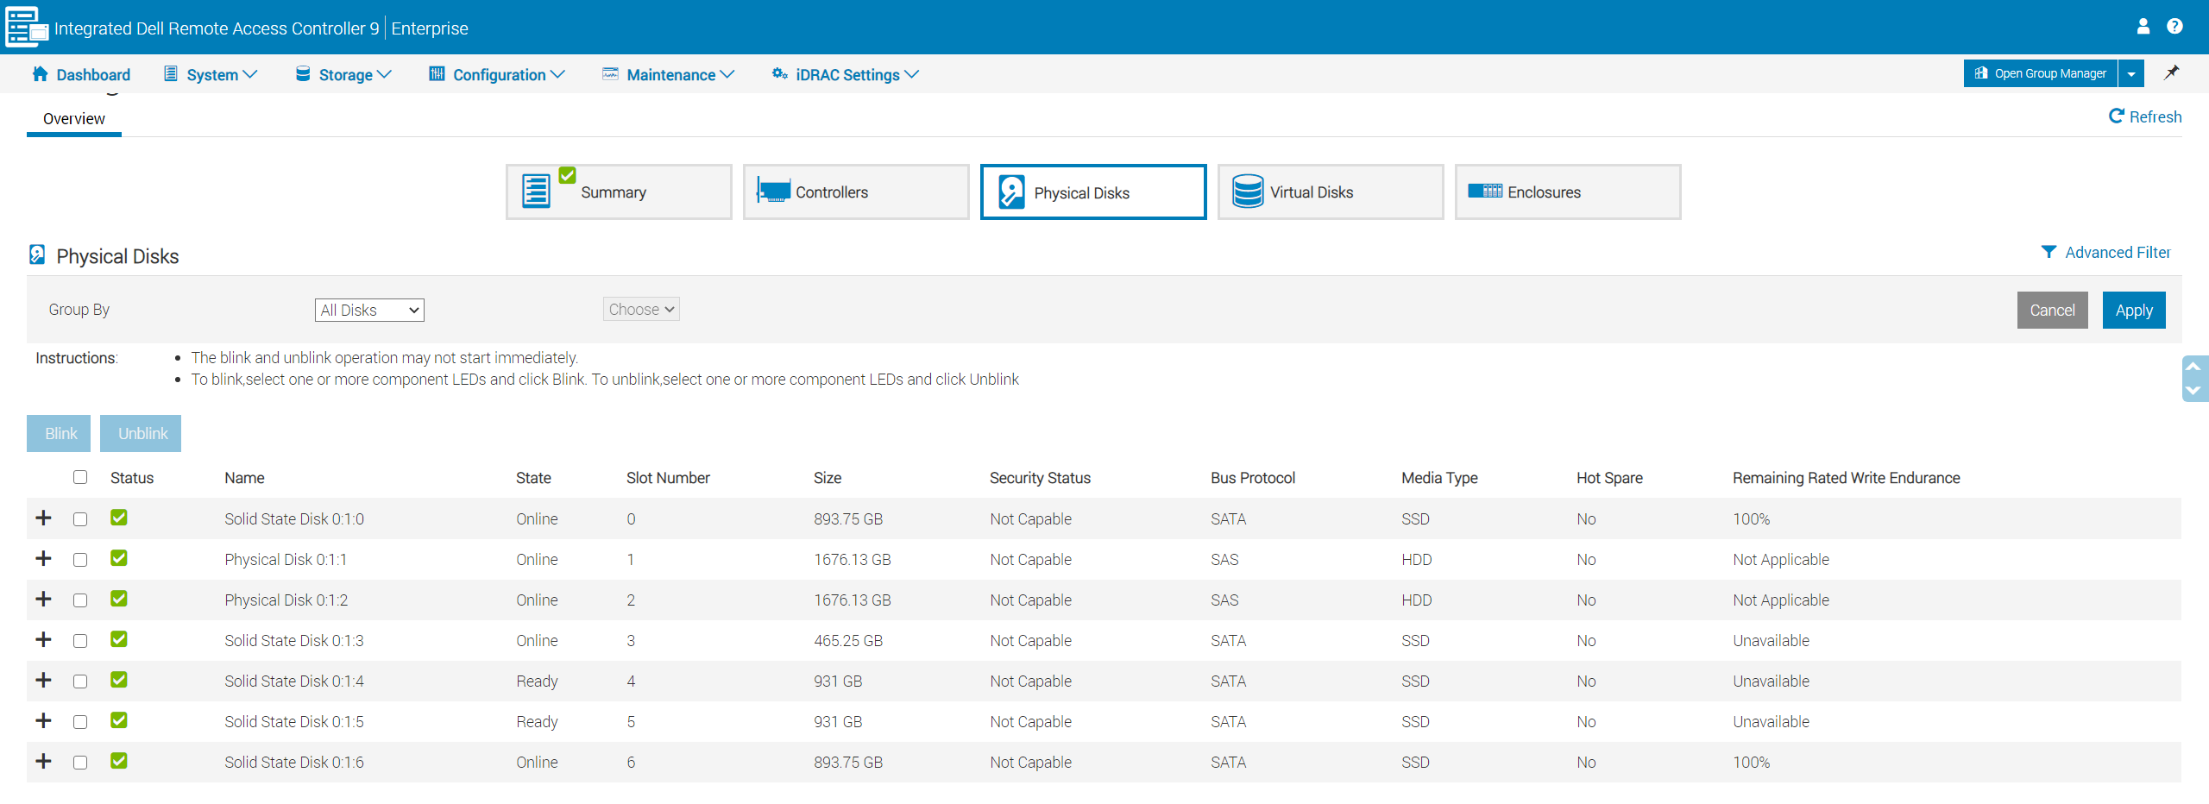
Task: Open the Group Manager dropdown arrow
Action: pos(2131,73)
